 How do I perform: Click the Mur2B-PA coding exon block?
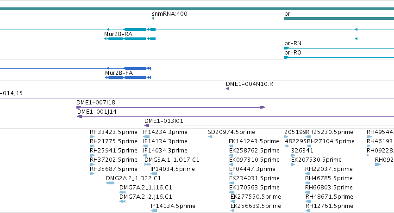click(135, 78)
